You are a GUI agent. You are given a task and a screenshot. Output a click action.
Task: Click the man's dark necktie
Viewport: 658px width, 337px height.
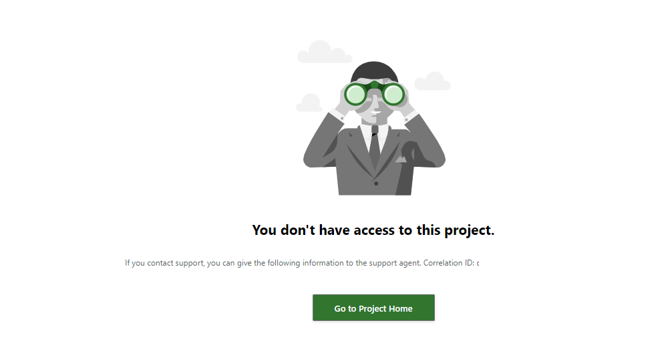click(374, 146)
